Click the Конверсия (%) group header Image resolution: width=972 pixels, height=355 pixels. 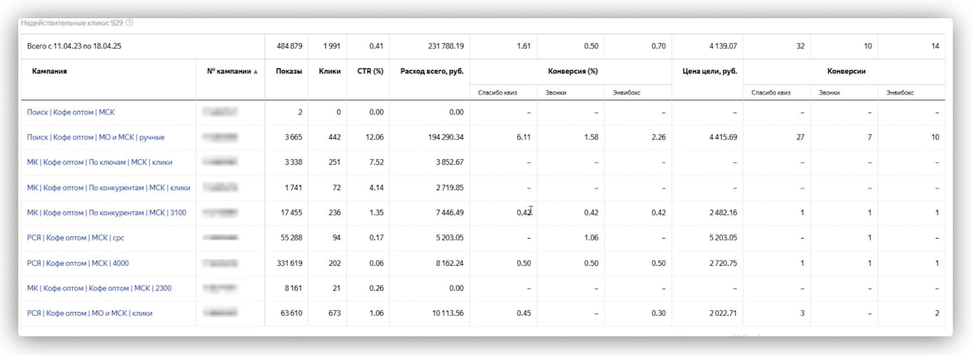click(x=572, y=71)
